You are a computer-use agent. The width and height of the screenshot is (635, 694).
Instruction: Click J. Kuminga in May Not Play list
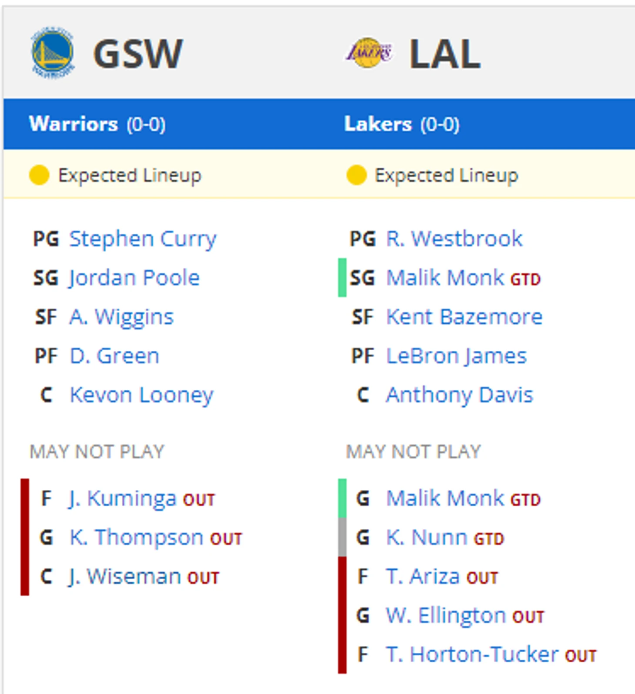pyautogui.click(x=123, y=499)
